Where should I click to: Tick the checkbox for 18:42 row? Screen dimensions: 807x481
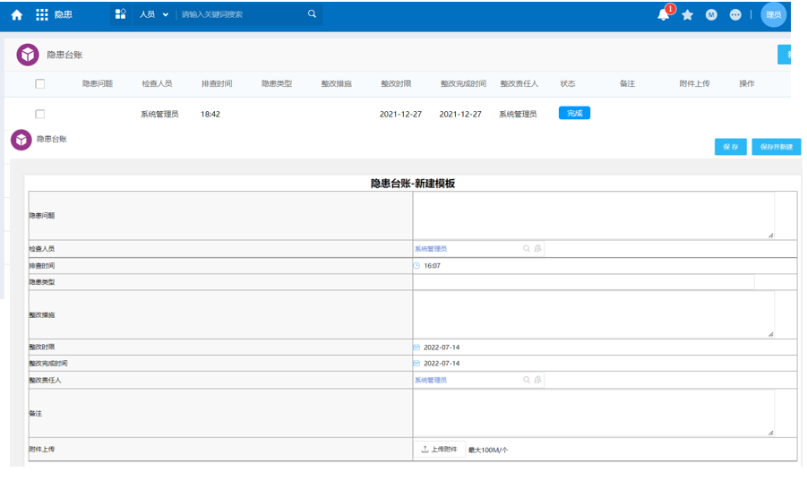pos(39,115)
